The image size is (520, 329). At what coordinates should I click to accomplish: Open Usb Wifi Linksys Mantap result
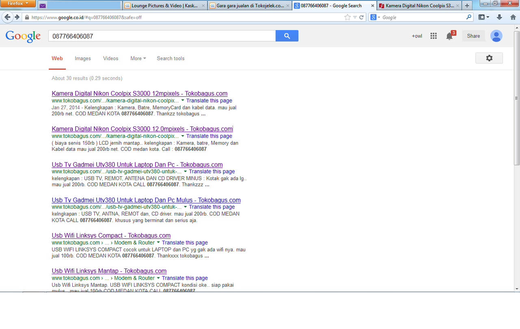click(x=109, y=271)
